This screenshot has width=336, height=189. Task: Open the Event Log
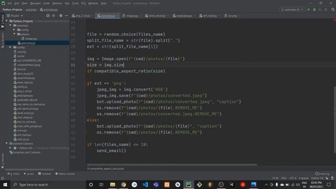tap(322, 174)
